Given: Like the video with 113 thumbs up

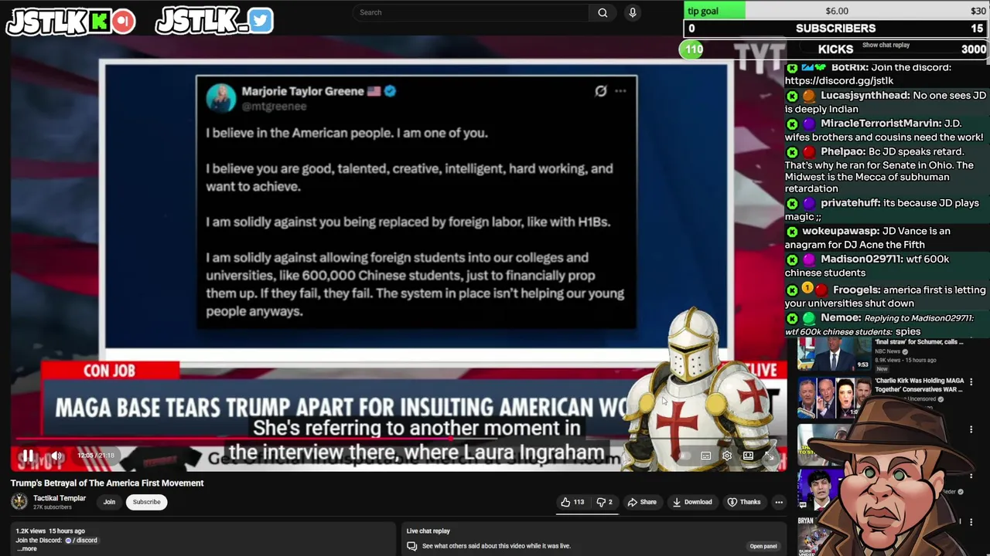Looking at the screenshot, I should click(572, 502).
